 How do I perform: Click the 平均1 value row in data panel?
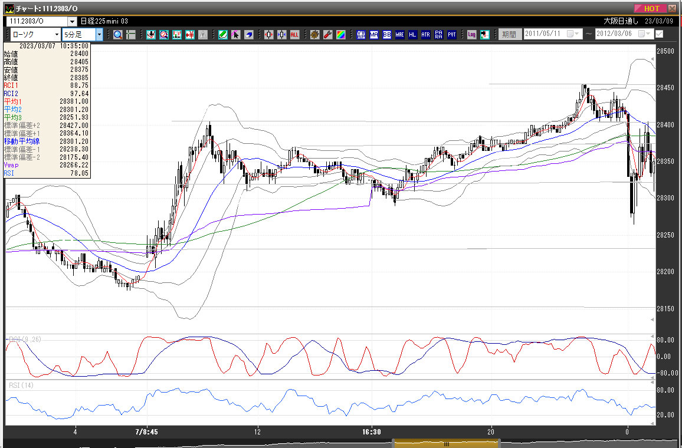point(46,101)
